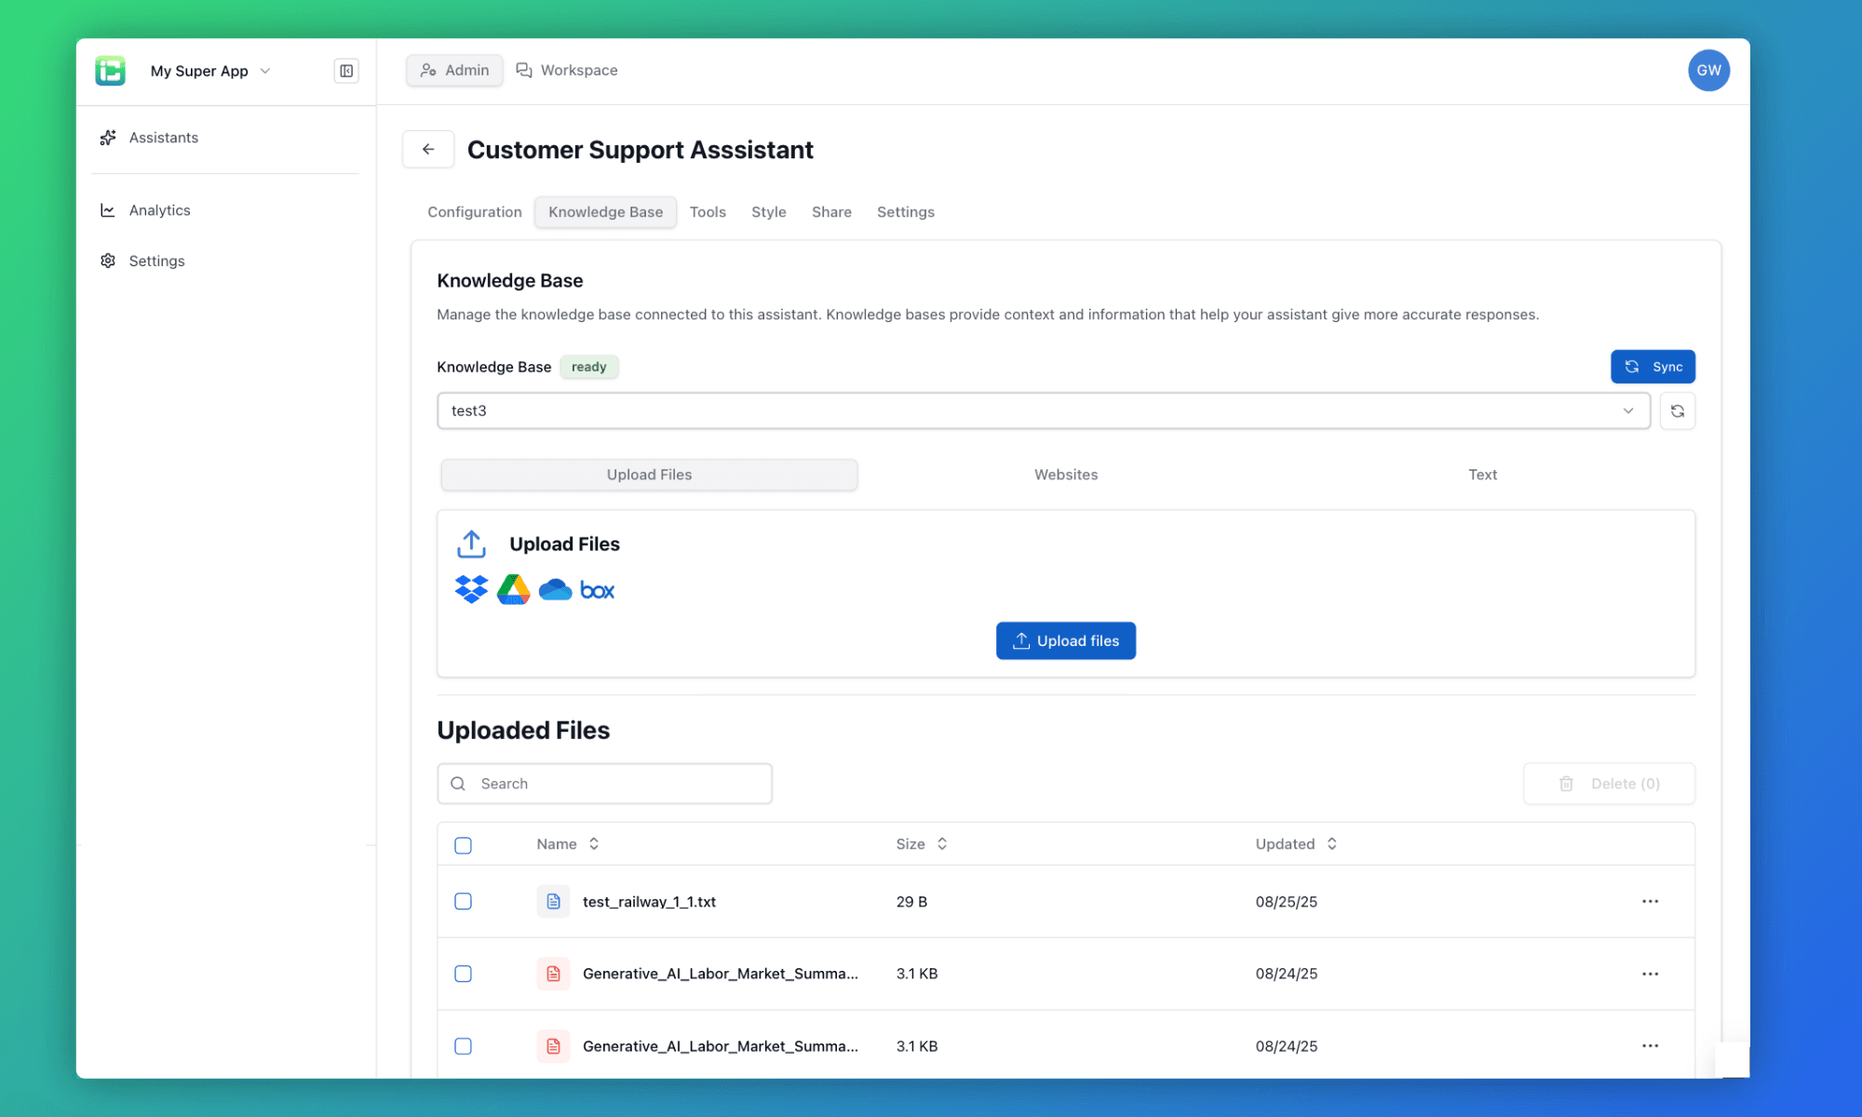This screenshot has width=1862, height=1117.
Task: Check the select-all files checkbox
Action: pyautogui.click(x=463, y=844)
